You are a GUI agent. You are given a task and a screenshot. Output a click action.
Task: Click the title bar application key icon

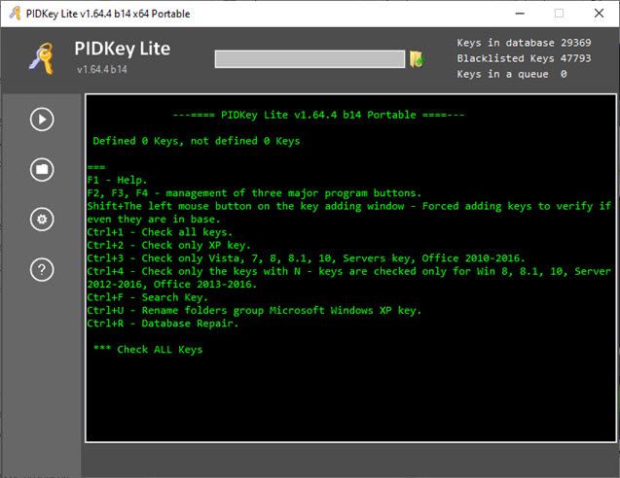[x=16, y=14]
